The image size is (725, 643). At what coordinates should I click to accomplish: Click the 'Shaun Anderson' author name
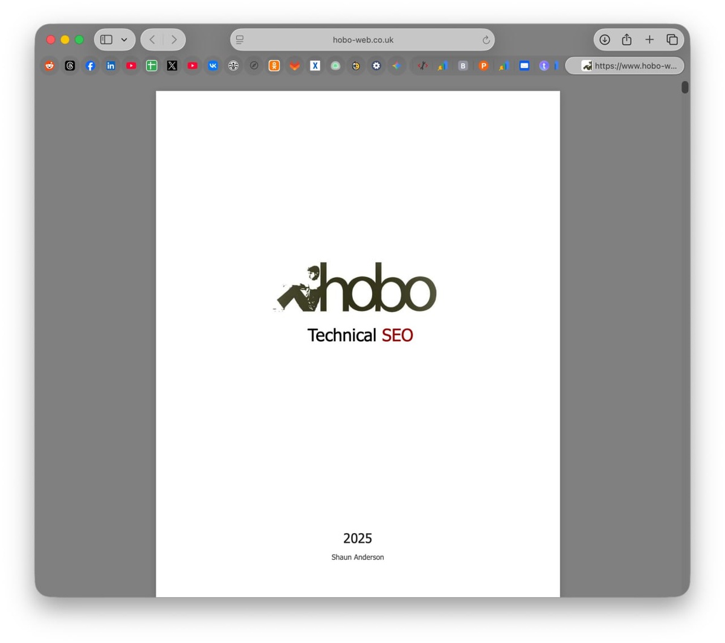click(x=358, y=557)
